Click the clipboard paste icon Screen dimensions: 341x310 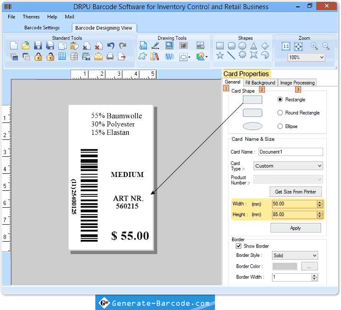(74, 46)
